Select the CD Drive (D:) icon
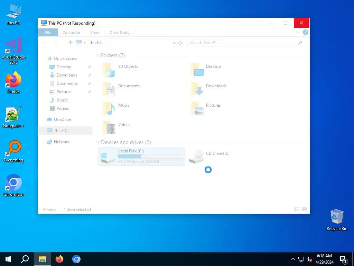Viewport: 354px width, 266px height. (x=196, y=157)
